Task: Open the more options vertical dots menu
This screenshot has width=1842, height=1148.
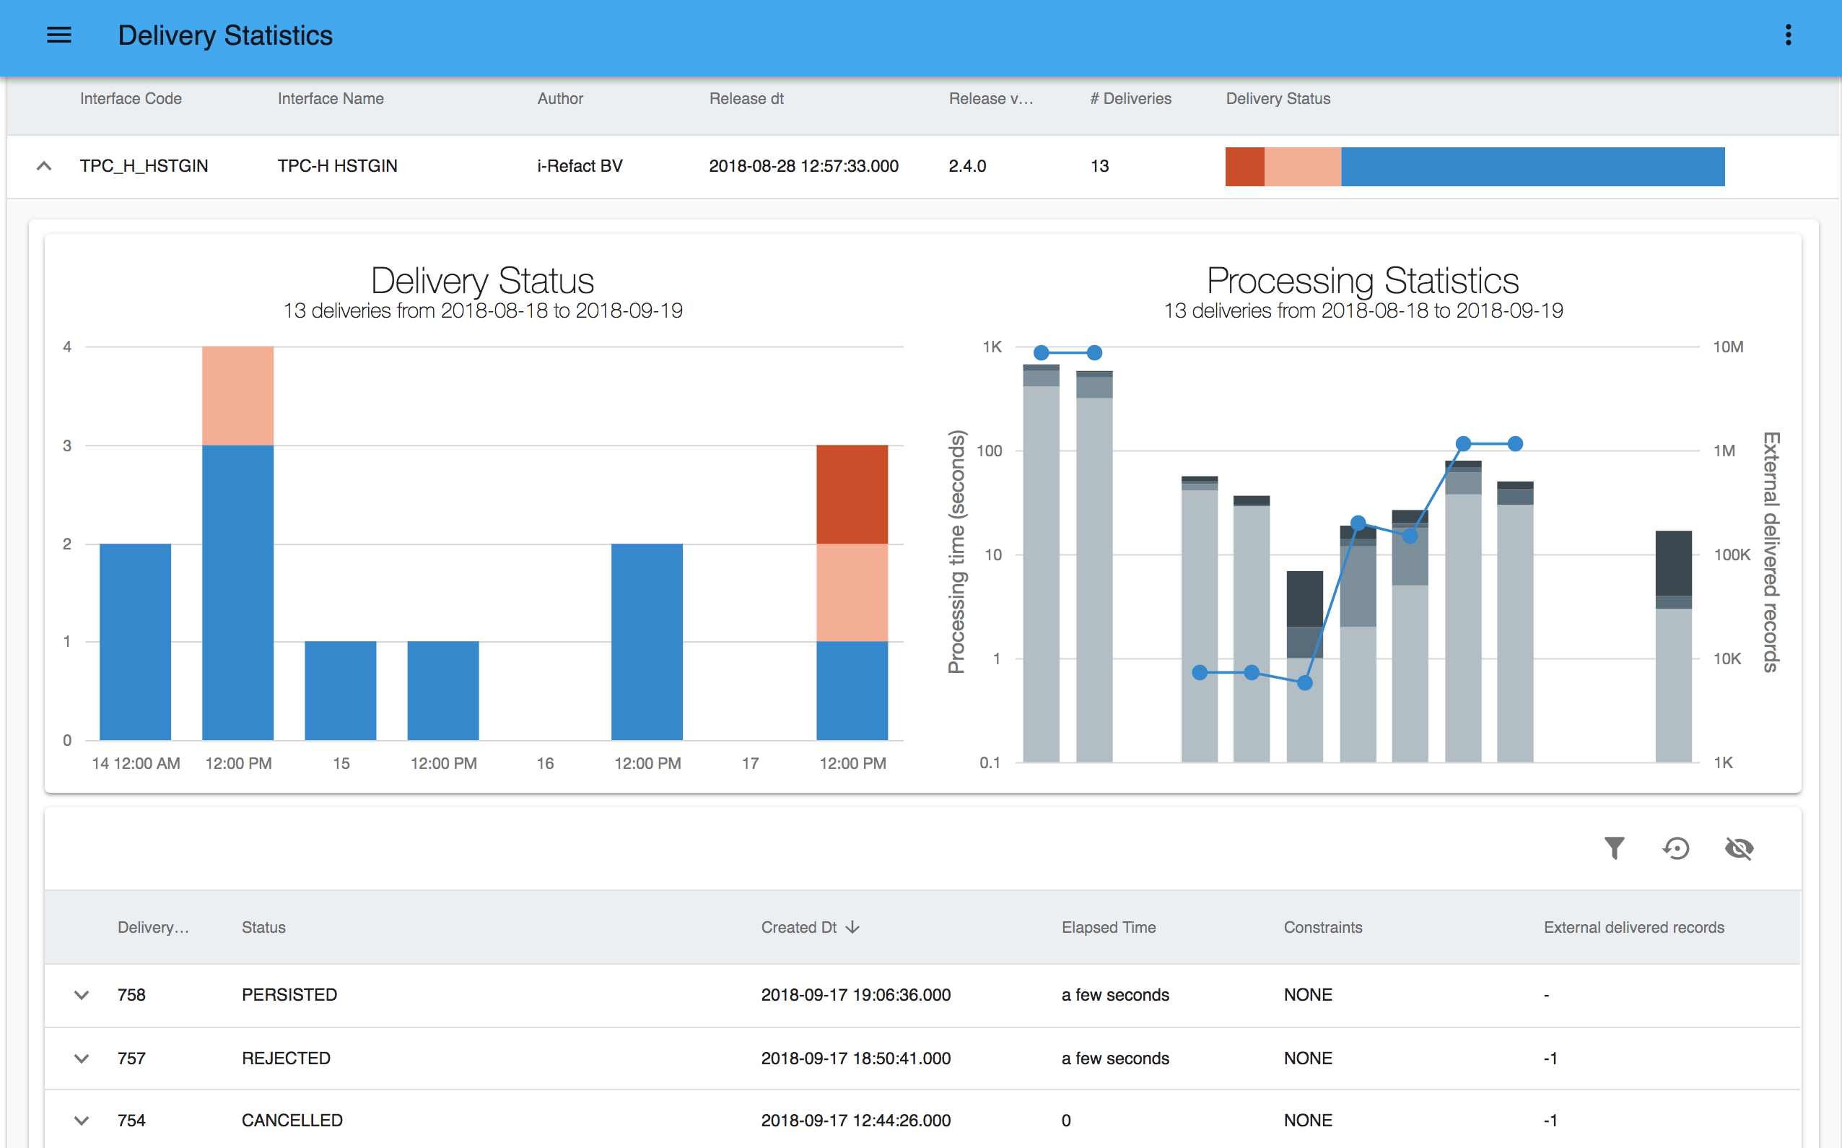Action: (1788, 35)
